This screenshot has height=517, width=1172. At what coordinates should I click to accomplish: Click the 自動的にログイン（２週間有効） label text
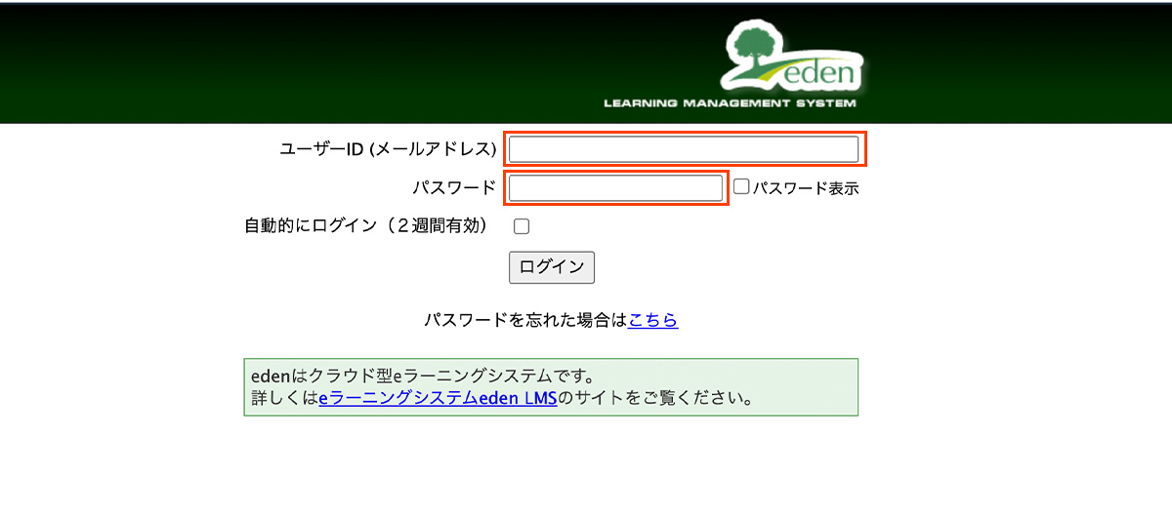click(x=366, y=225)
